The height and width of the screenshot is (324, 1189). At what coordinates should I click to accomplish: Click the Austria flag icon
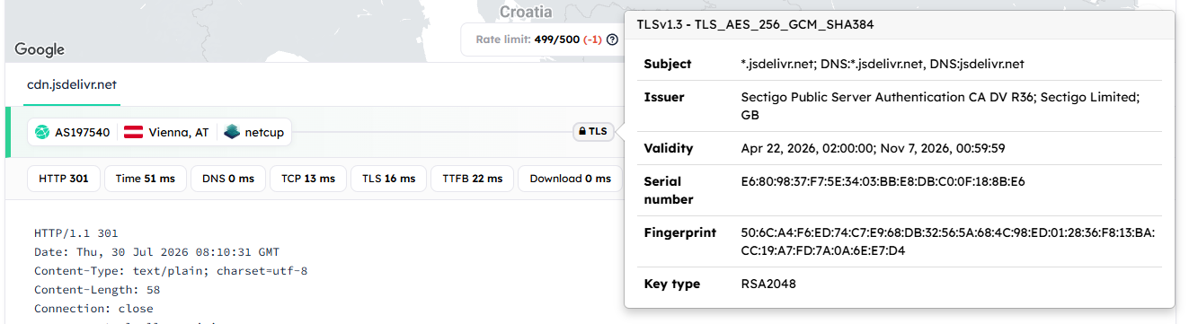133,133
